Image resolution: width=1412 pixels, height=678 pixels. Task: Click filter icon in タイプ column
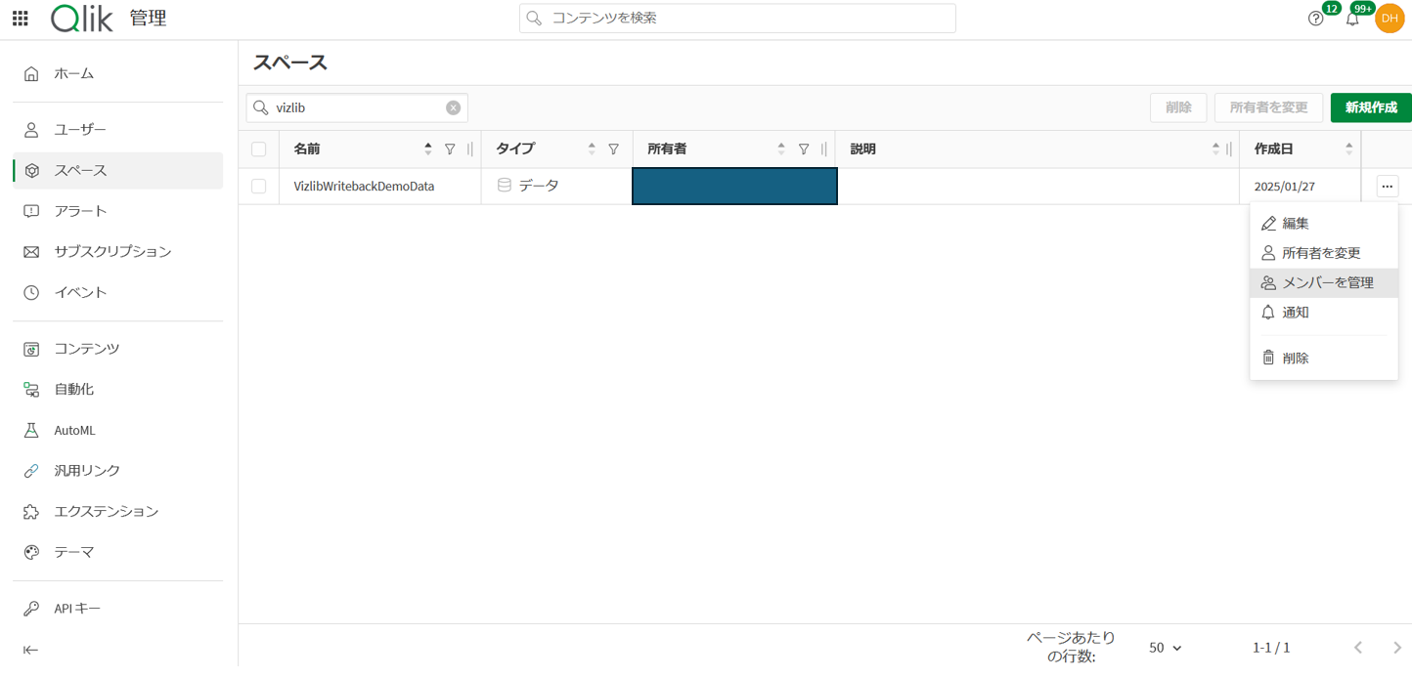[x=613, y=149]
